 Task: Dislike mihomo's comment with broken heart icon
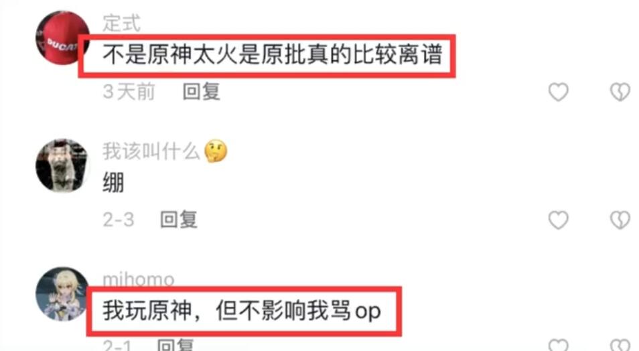pos(620,345)
